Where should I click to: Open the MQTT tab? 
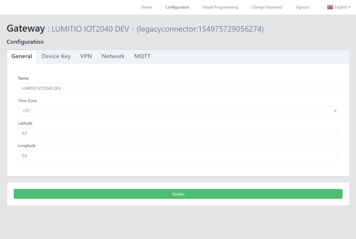[x=142, y=57]
